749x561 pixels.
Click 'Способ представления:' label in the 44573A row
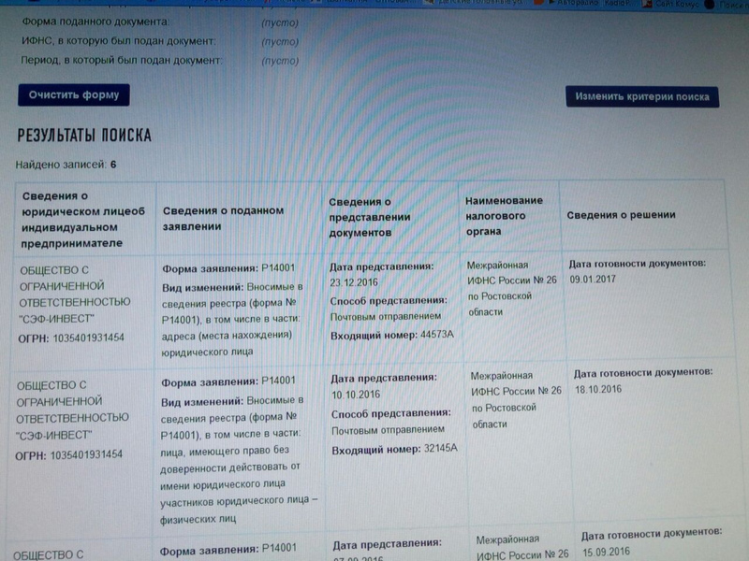[389, 301]
